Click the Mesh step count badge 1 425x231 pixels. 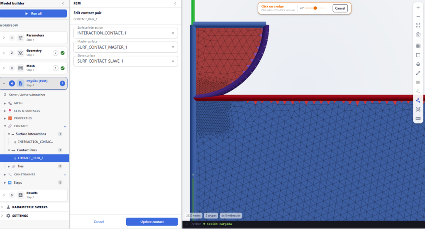55,68
